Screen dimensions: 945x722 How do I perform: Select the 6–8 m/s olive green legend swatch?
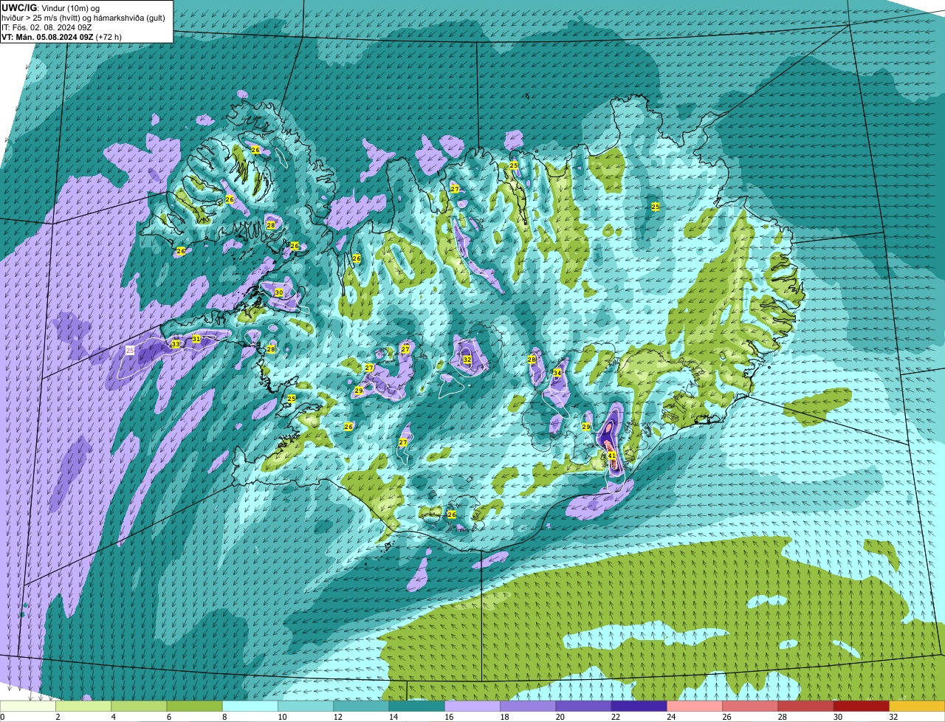click(194, 706)
